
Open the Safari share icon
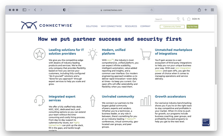(199, 10)
